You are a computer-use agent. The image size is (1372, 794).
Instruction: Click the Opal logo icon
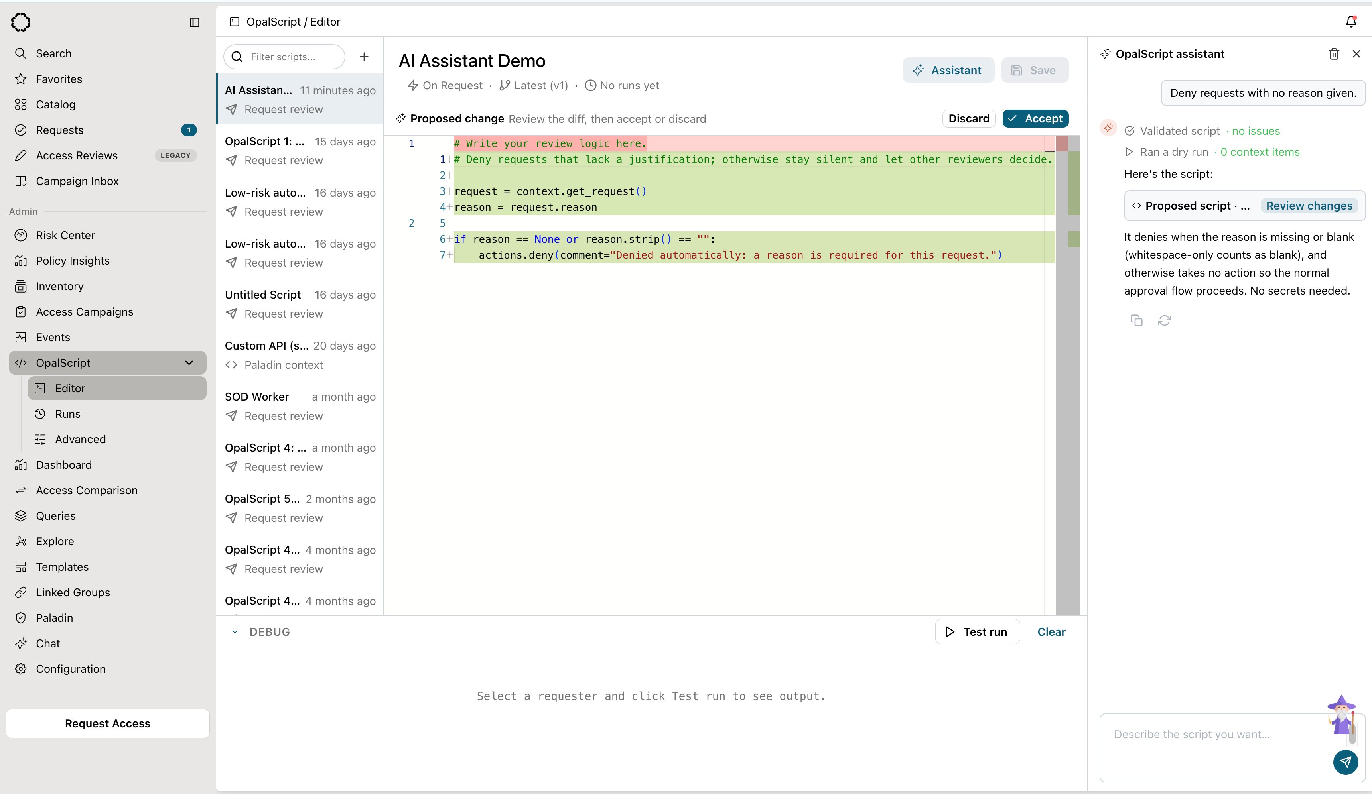[21, 22]
